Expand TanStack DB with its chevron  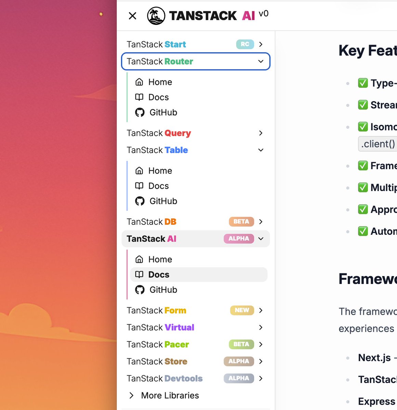261,221
